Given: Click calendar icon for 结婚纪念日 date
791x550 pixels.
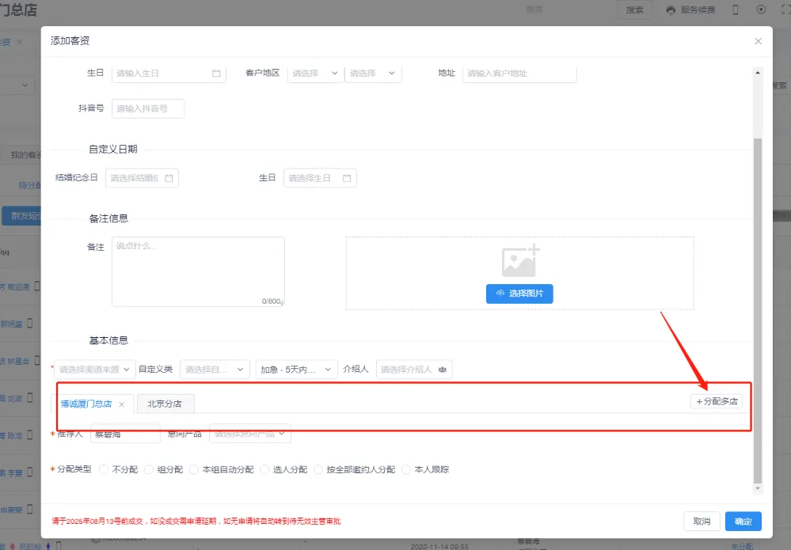Looking at the screenshot, I should coord(169,178).
